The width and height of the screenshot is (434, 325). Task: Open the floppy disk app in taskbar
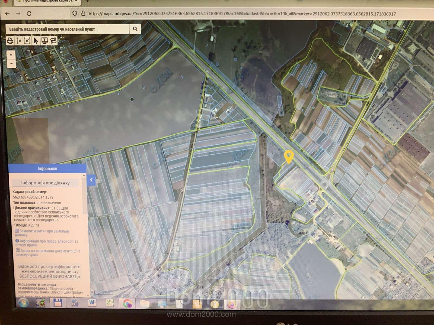[58, 303]
